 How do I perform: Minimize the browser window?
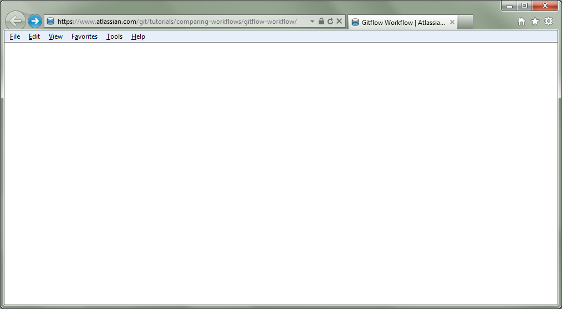[509, 6]
